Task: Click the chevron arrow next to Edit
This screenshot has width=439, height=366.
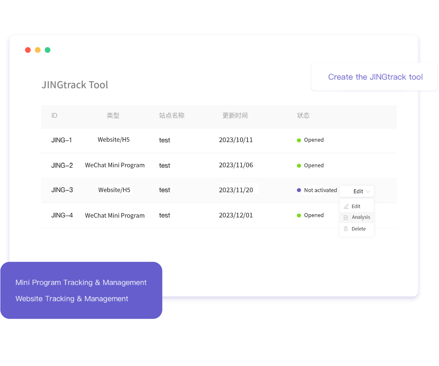Action: [368, 192]
